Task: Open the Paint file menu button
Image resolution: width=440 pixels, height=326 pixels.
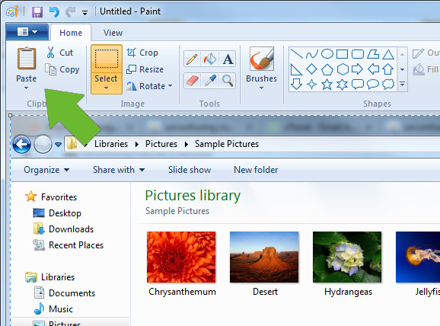Action: click(x=27, y=32)
